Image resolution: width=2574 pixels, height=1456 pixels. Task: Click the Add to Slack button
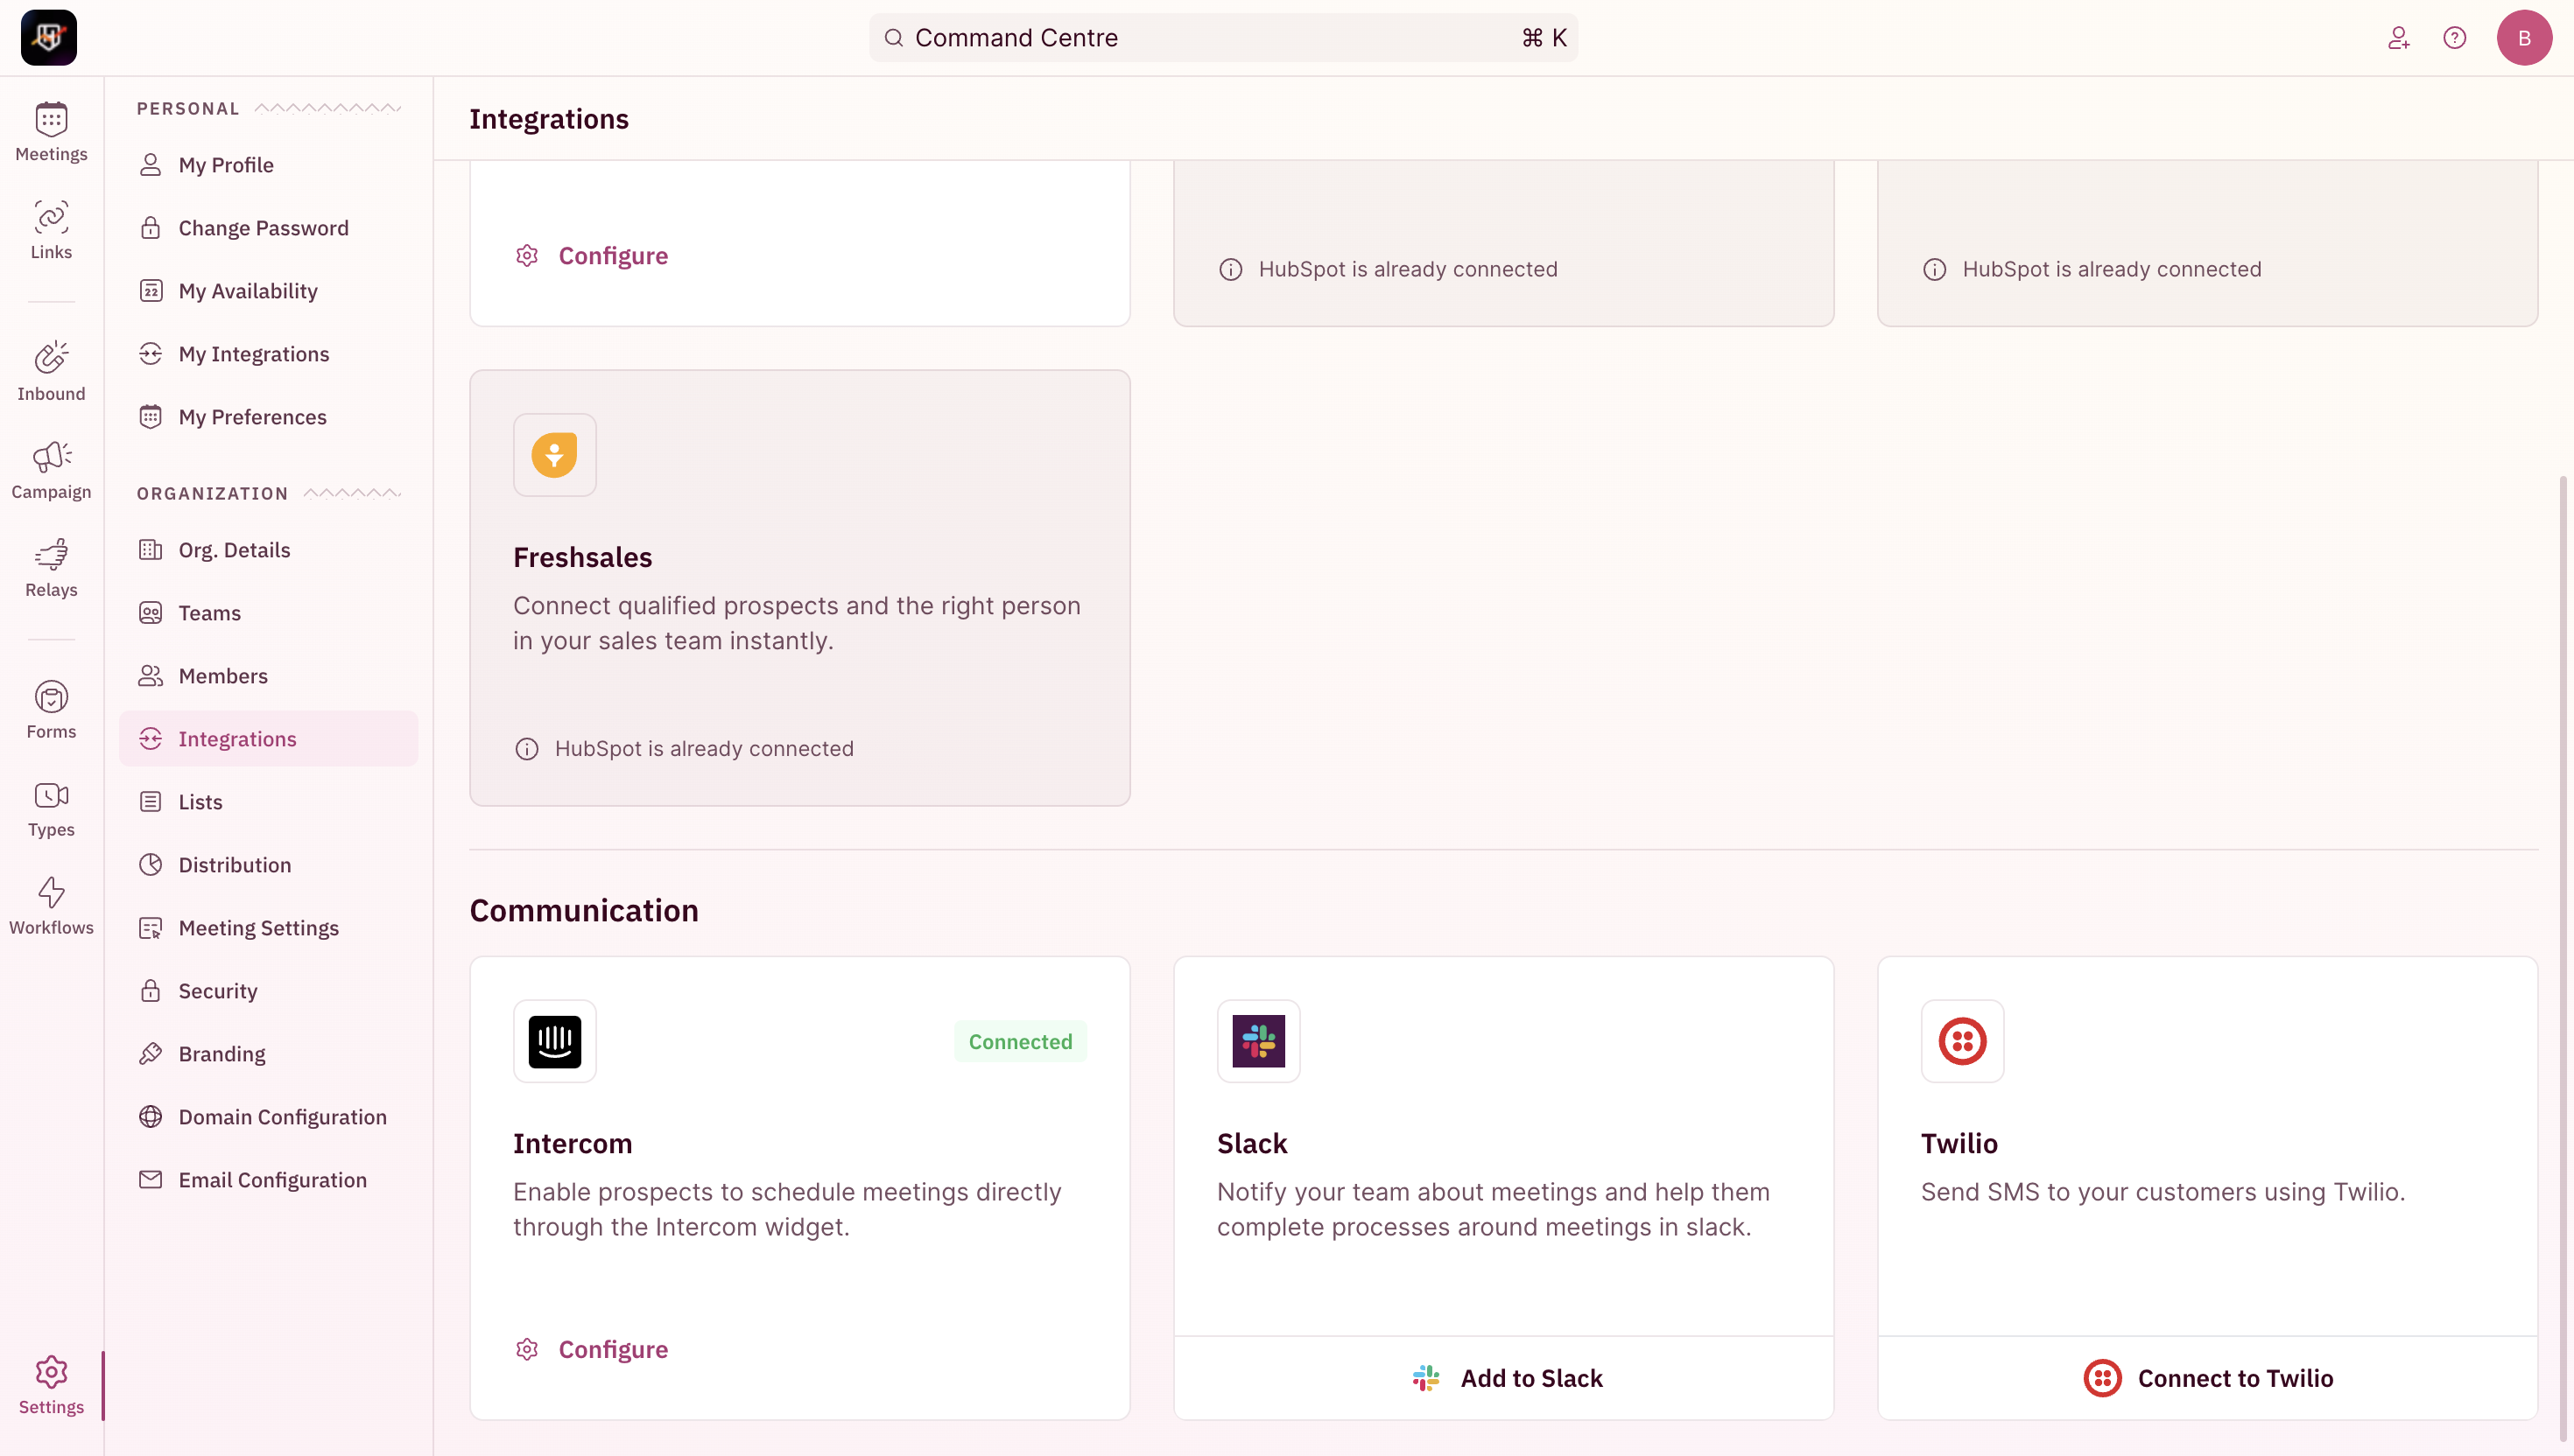tap(1503, 1378)
